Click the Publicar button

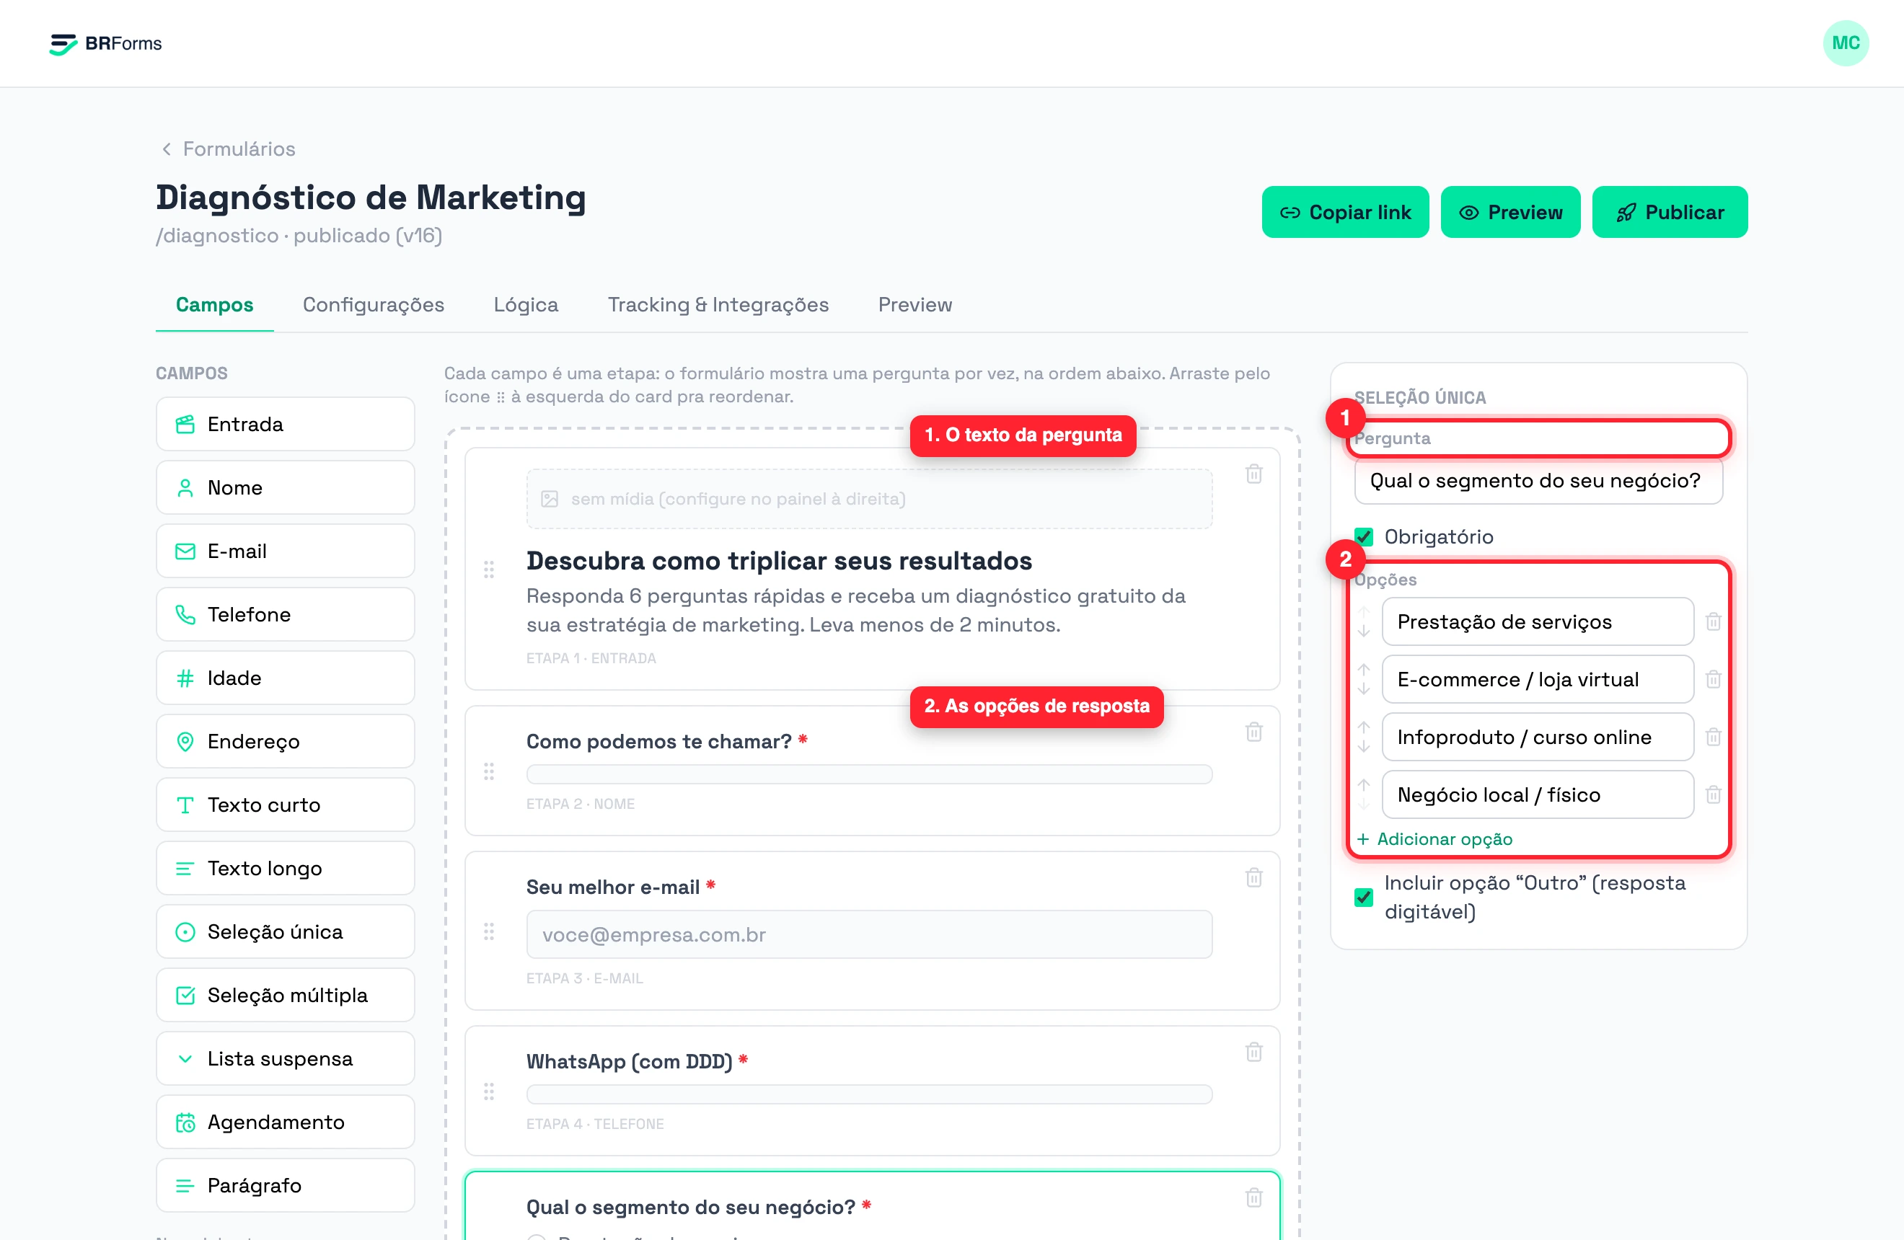(x=1669, y=212)
